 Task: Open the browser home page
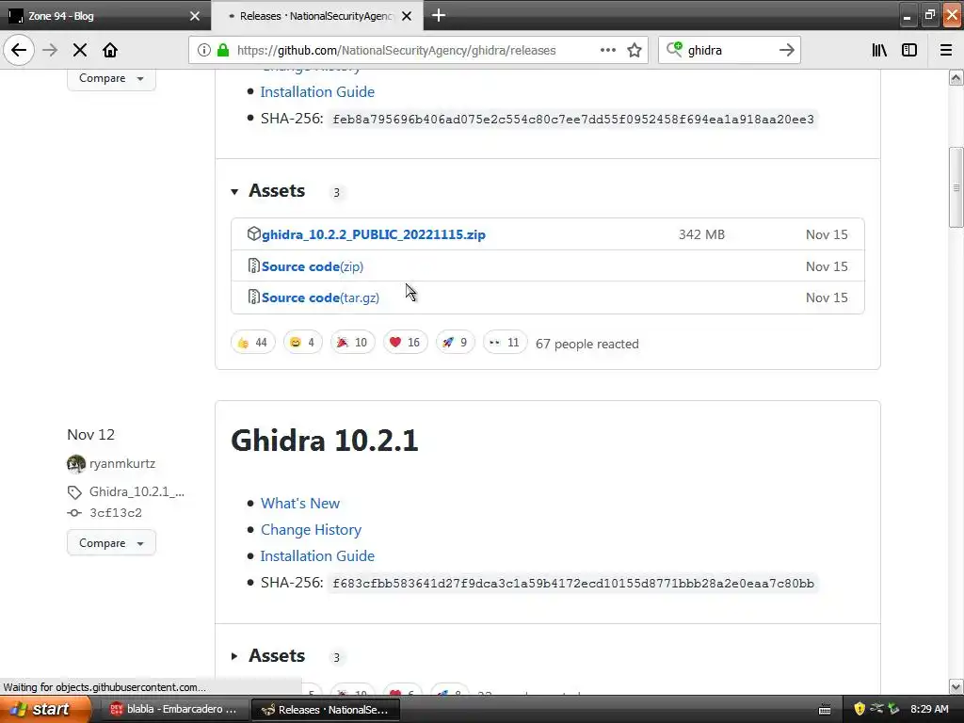(110, 50)
